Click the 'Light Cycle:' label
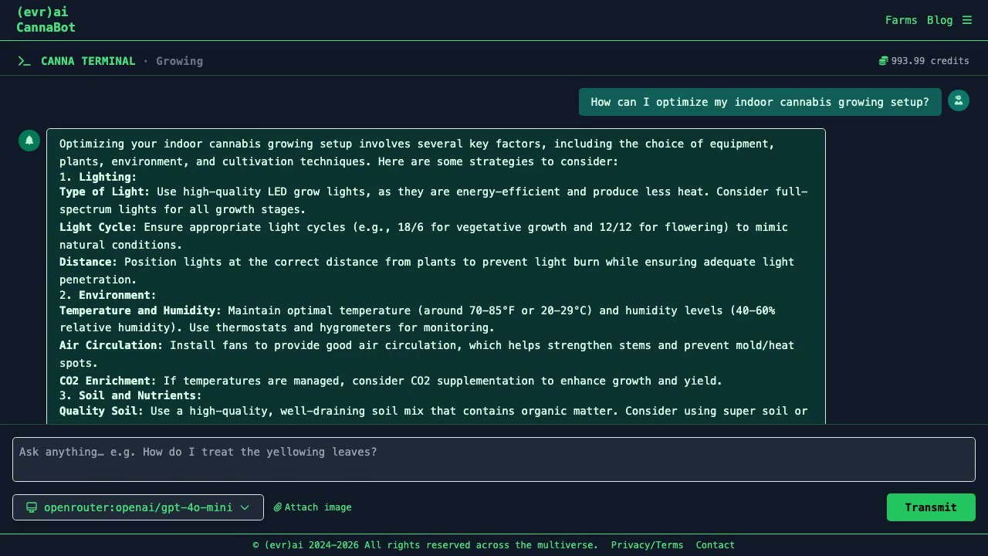988x556 pixels. point(98,227)
